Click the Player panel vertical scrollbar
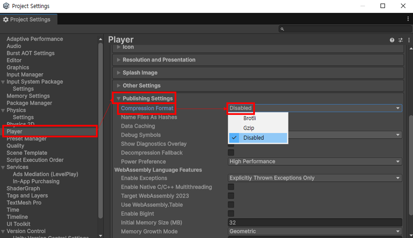This screenshot has height=238, width=413. point(410,165)
